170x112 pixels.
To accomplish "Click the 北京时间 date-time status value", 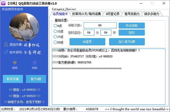I will tap(40, 109).
